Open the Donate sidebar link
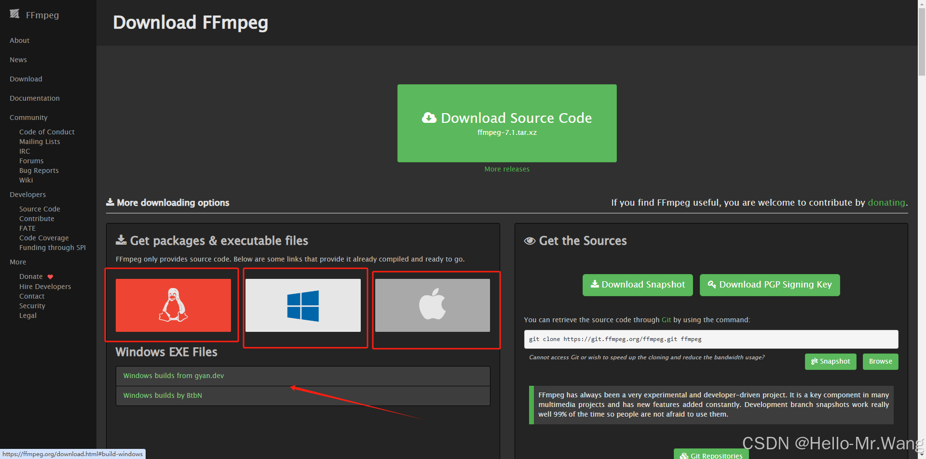This screenshot has width=926, height=459. pyautogui.click(x=31, y=276)
